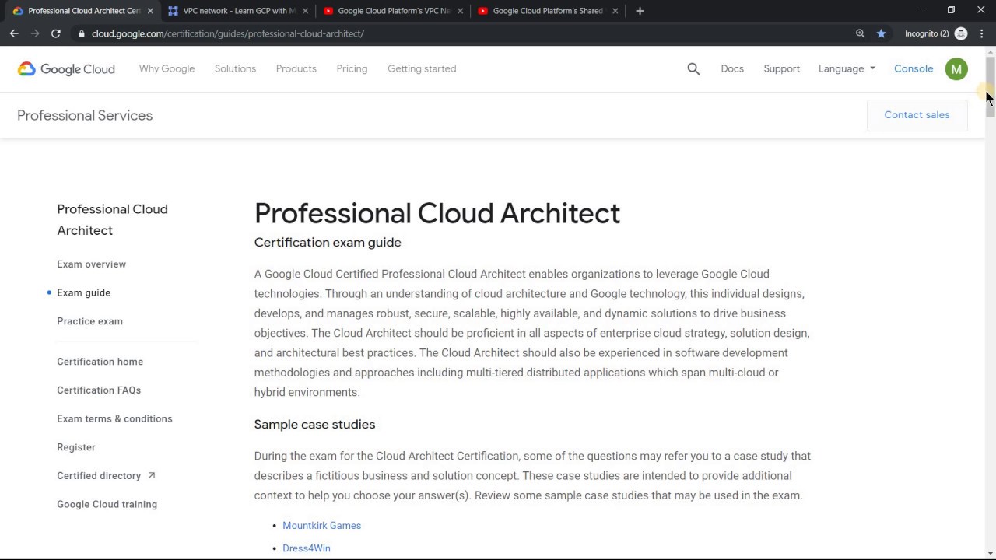Open Exam overview in sidebar
Screen dimensions: 996x560
tap(91, 264)
